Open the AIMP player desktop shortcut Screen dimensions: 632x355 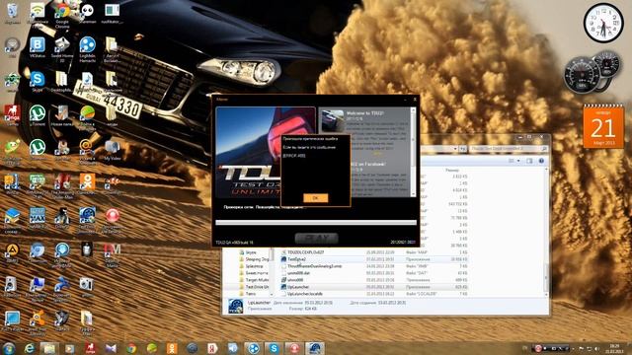click(12, 252)
